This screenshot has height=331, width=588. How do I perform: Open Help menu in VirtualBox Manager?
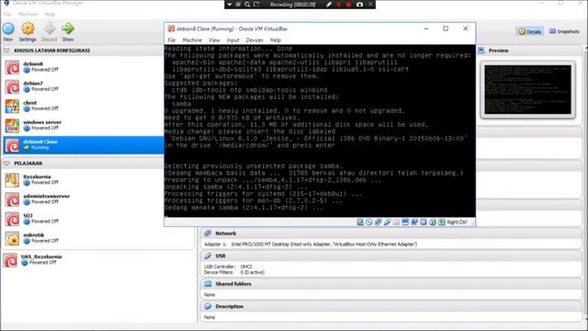(50, 15)
